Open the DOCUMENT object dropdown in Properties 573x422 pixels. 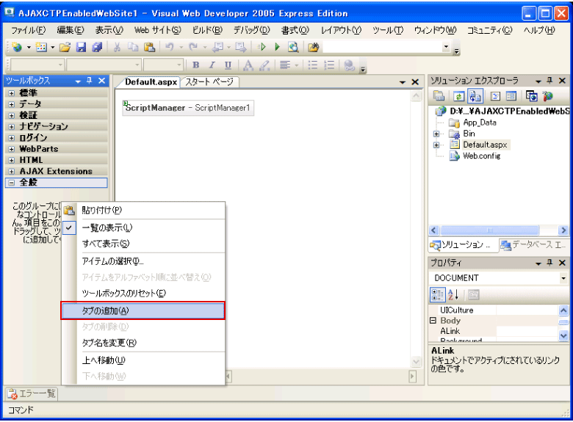click(x=563, y=278)
